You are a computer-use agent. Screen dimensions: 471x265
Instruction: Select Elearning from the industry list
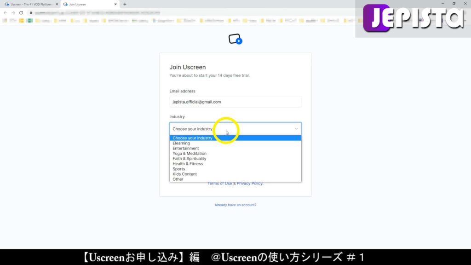coord(181,143)
